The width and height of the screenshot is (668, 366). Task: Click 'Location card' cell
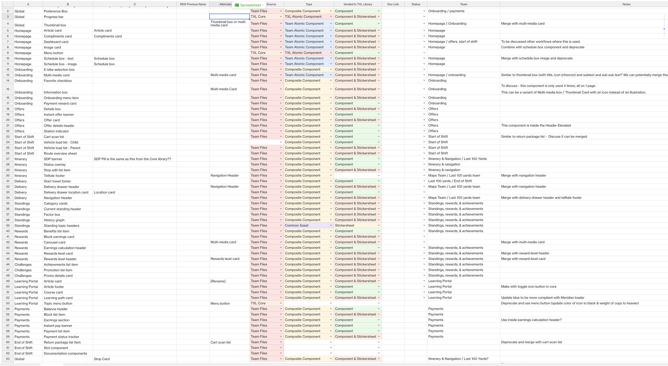click(135, 192)
